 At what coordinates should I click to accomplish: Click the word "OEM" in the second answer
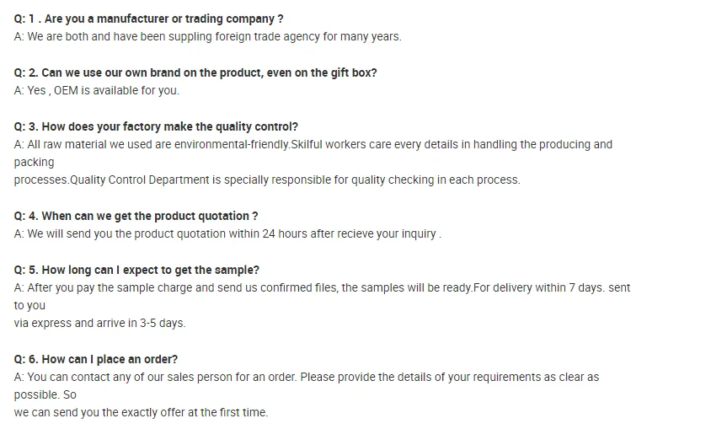[66, 90]
